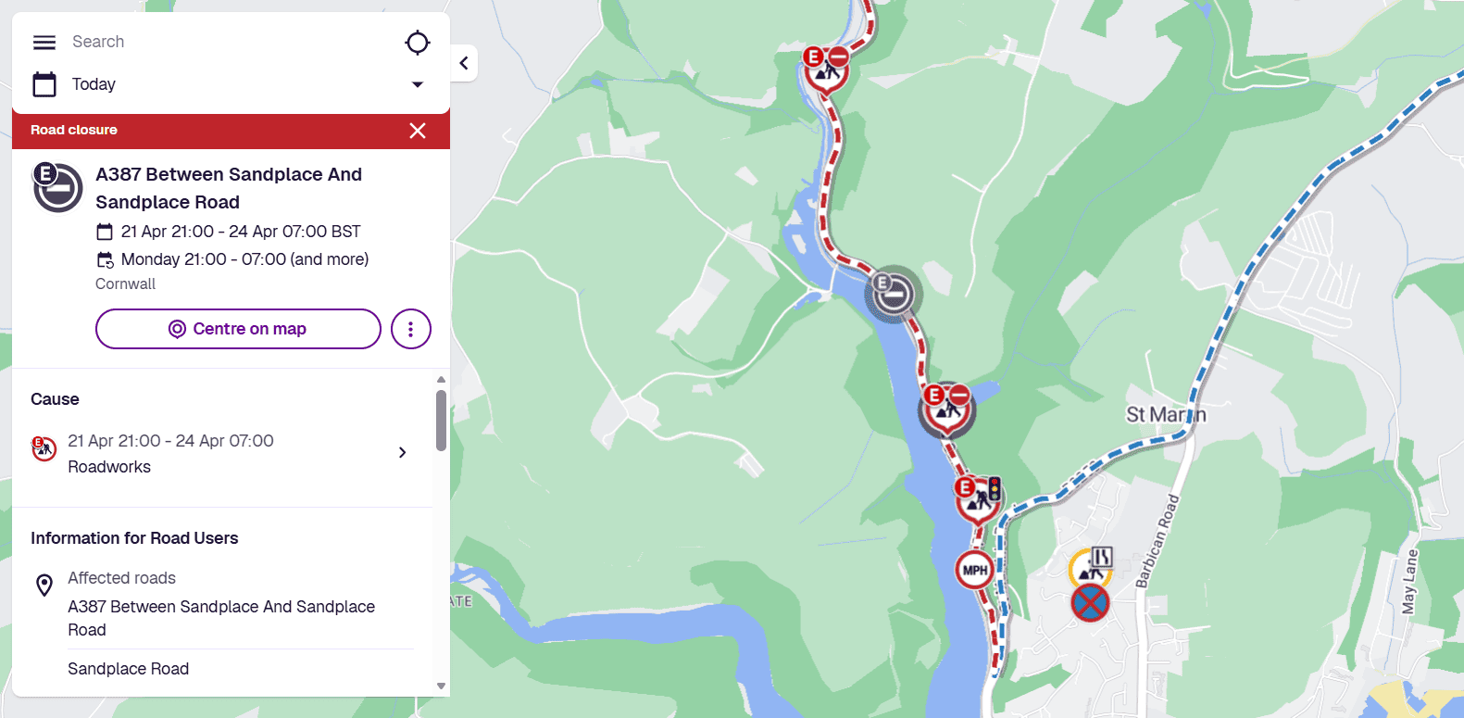Viewport: 1464px width, 718px height.
Task: Click the calendar icon beside Today
Action: (x=44, y=84)
